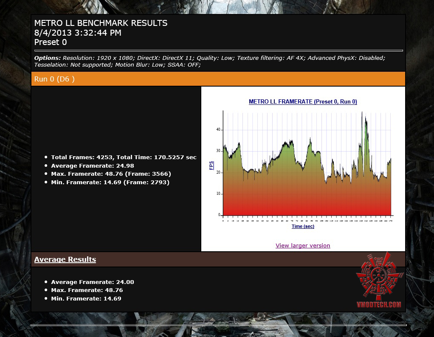Click 'Total Frames: 4253' entry
Viewport: 434px width, 337px height.
pos(124,157)
